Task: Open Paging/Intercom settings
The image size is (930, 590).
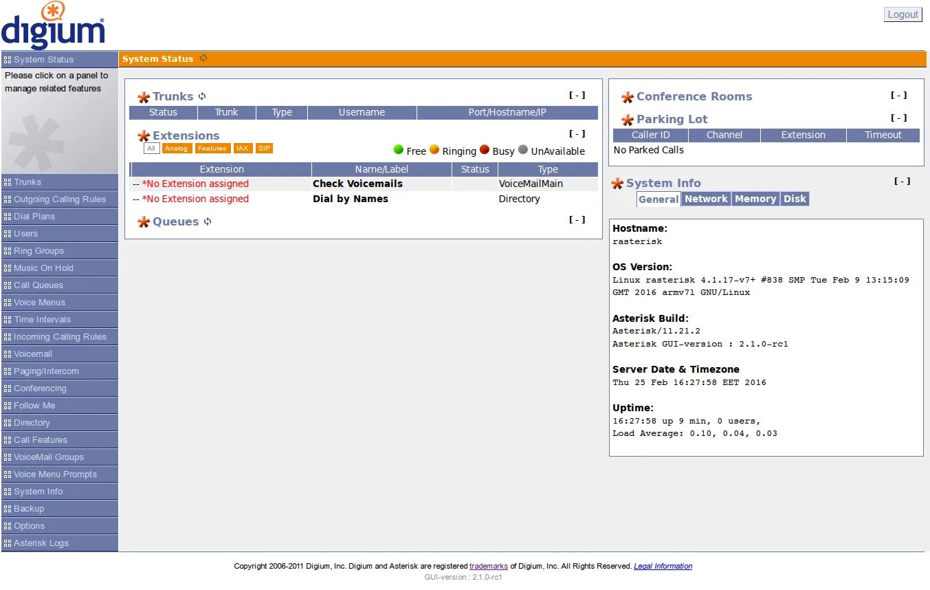Action: click(x=59, y=371)
